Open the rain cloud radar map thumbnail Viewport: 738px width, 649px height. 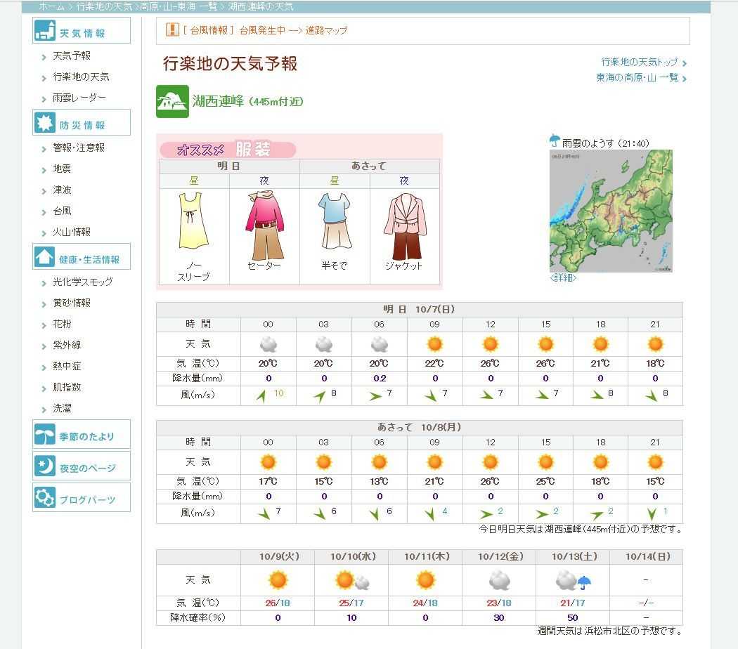point(610,211)
